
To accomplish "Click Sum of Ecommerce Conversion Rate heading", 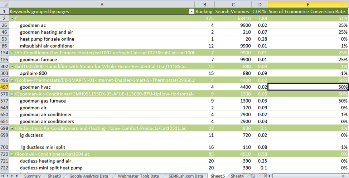I will click(x=308, y=11).
